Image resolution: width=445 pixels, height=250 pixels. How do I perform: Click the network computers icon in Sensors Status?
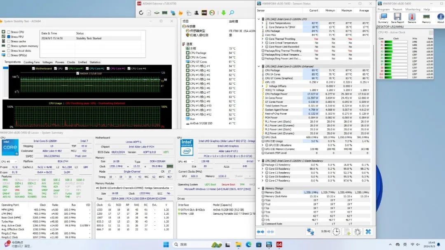point(310,232)
